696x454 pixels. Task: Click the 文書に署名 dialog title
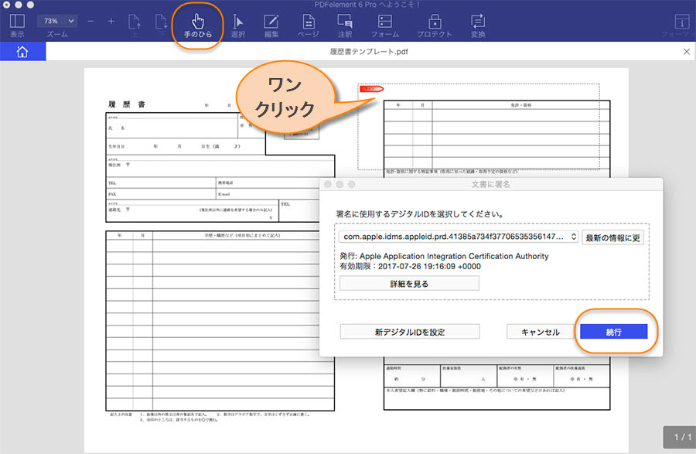[490, 184]
